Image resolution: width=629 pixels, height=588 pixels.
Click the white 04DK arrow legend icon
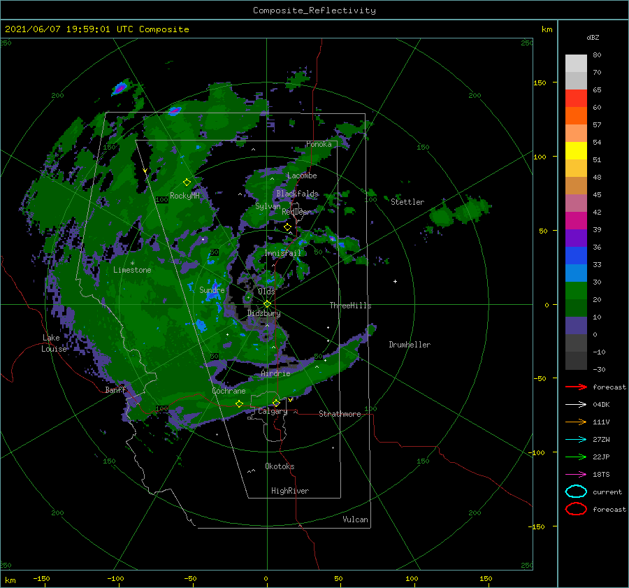click(x=576, y=405)
